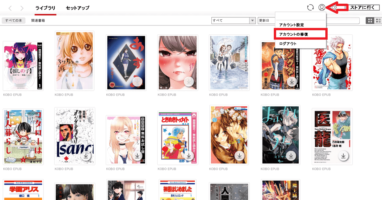The width and height of the screenshot is (382, 200).
Task: Show the 関連書籍 list
Action: click(x=38, y=21)
